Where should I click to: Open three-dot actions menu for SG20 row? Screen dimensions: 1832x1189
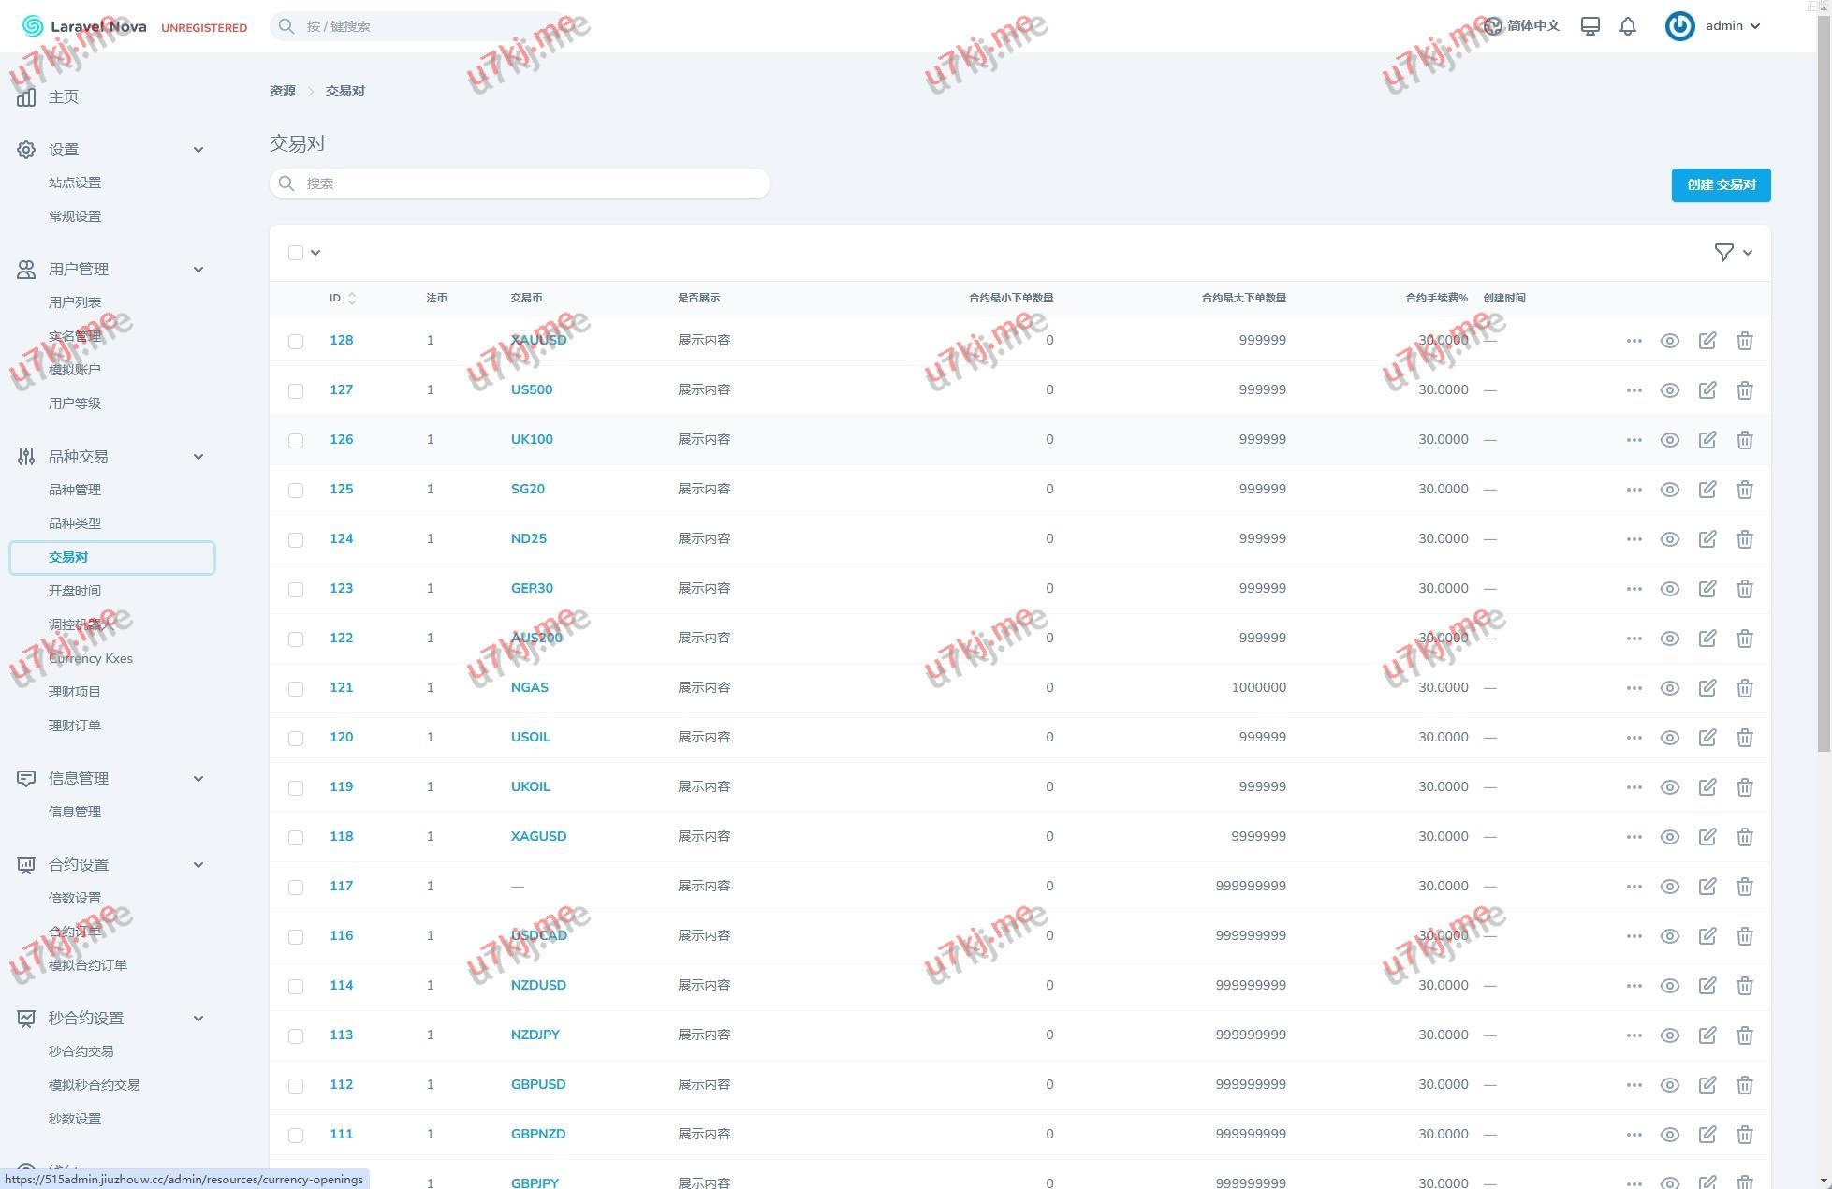pyautogui.click(x=1634, y=490)
